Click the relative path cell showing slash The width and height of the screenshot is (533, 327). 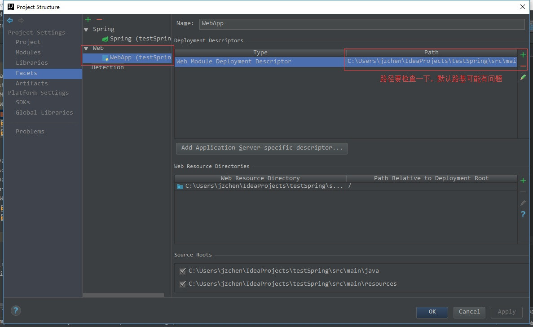coord(432,186)
